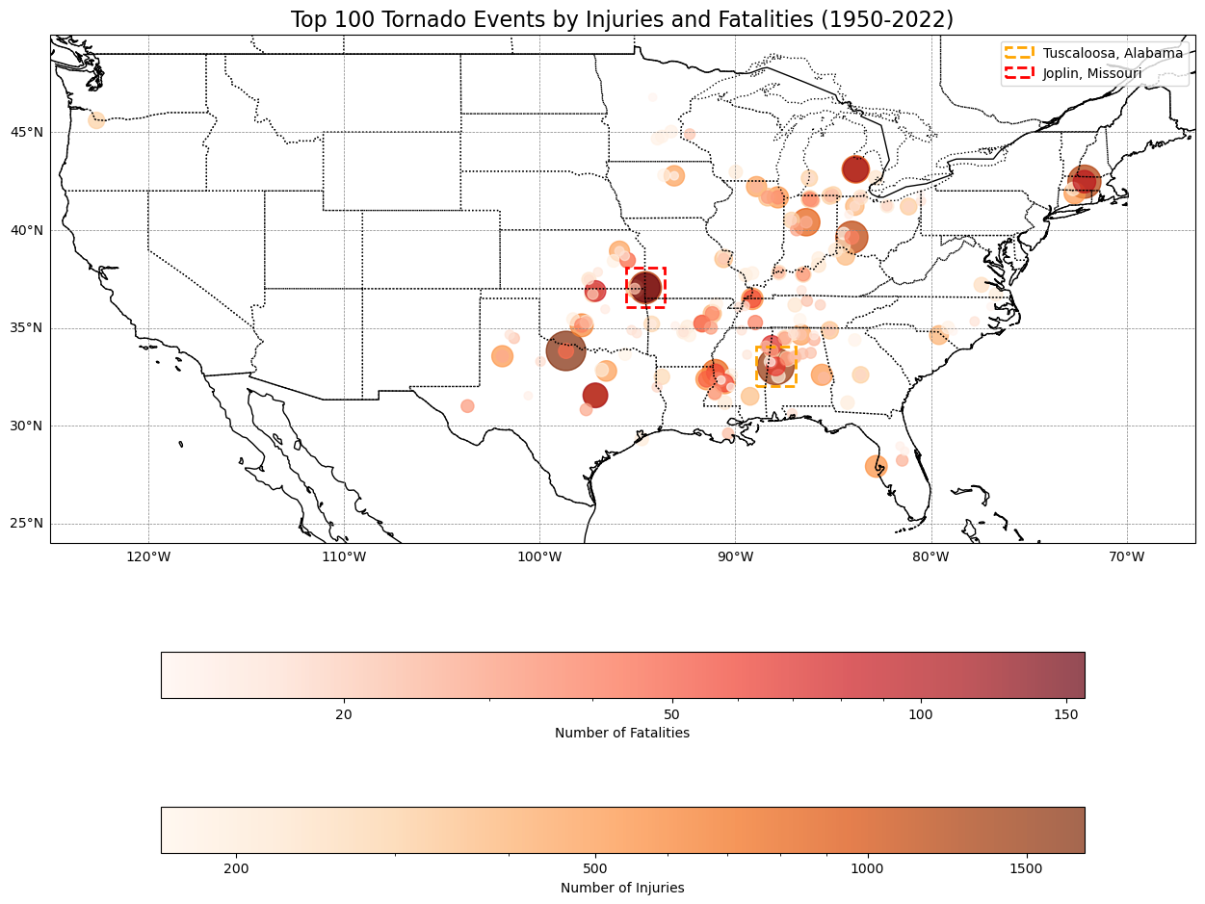
Task: Click the 70°W longitude label
Action: coord(1127,556)
